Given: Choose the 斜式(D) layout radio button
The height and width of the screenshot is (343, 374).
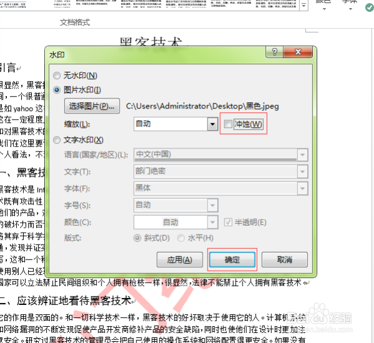Looking at the screenshot, I should point(137,238).
